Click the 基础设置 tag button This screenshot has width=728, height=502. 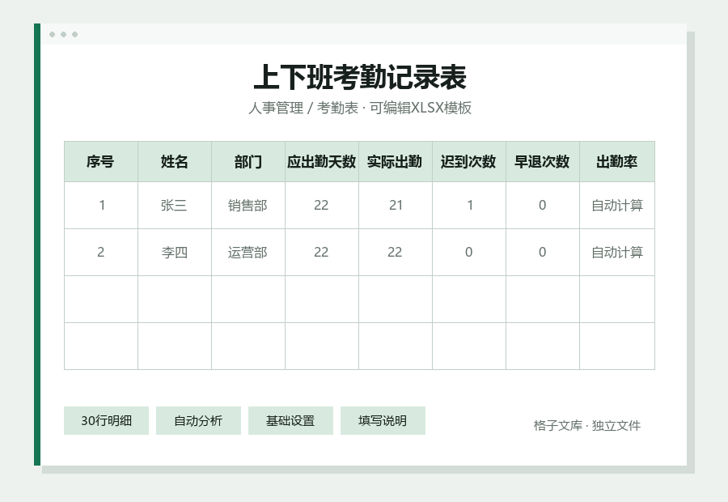[x=290, y=421]
